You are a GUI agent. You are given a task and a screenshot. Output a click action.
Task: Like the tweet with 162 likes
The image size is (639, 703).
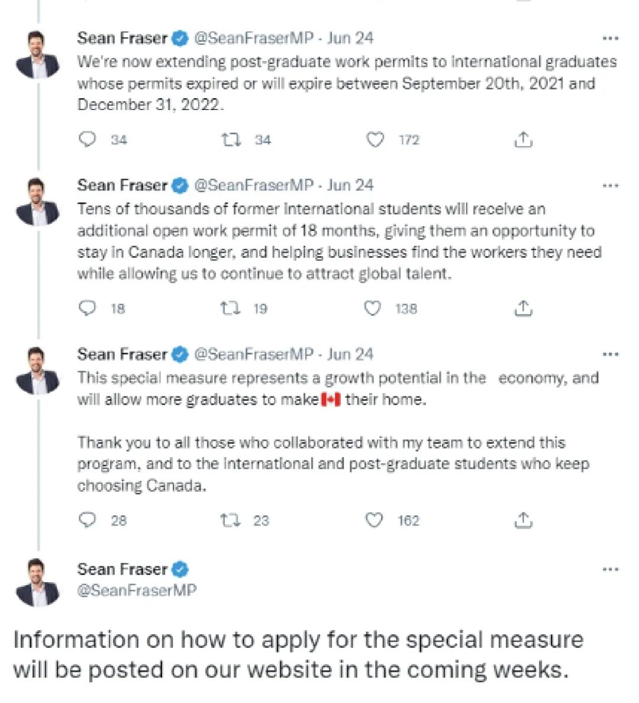[374, 520]
